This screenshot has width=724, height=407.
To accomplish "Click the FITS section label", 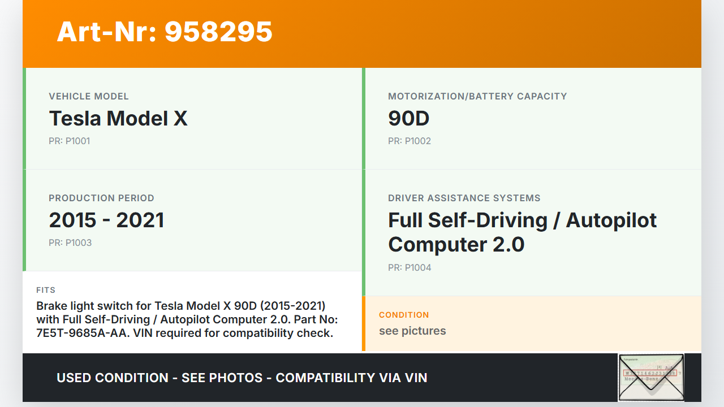I will [46, 290].
